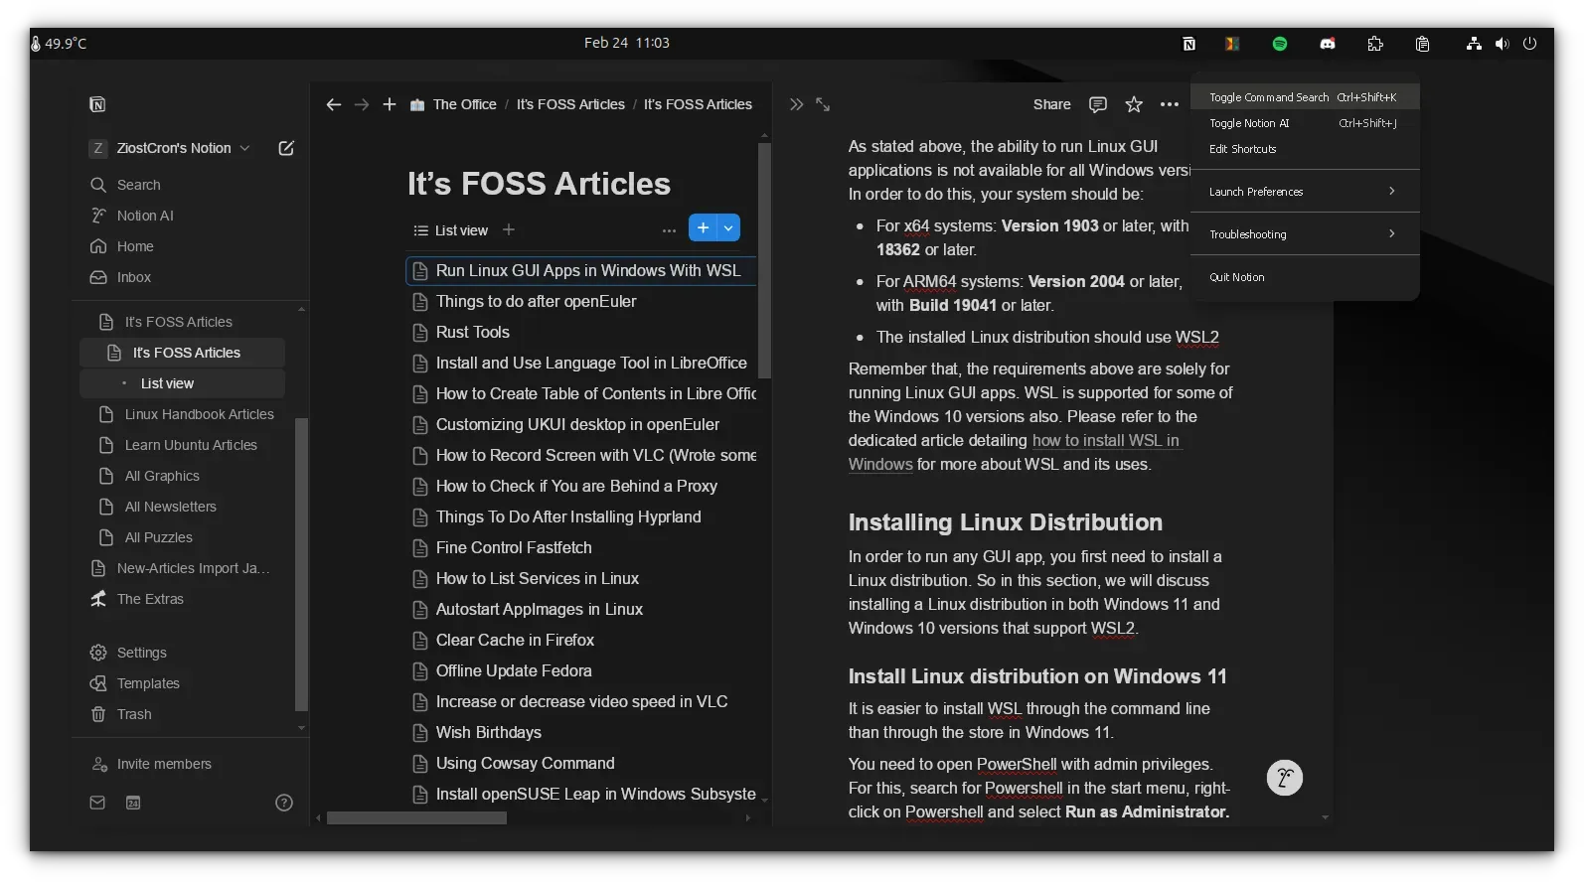Open database view options three-dot menu

pos(669,229)
